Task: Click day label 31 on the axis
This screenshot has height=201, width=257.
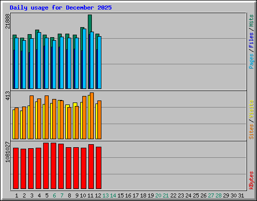Action: click(x=241, y=195)
